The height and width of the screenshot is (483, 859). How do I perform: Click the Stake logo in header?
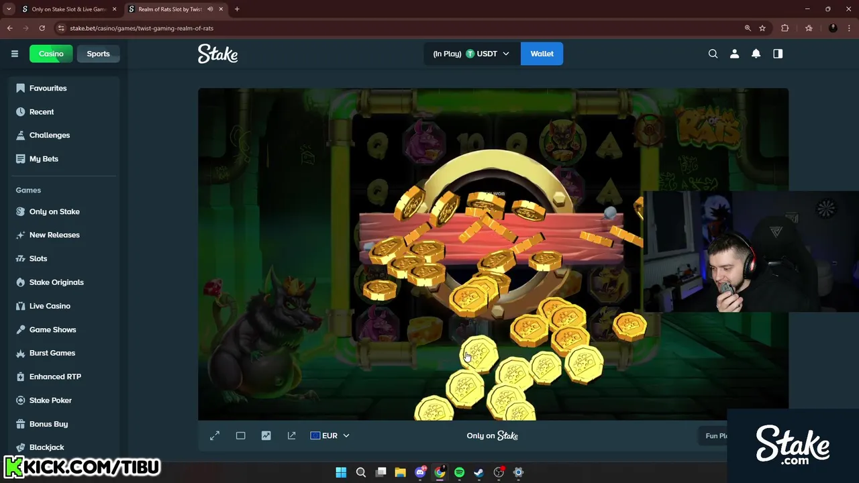[217, 54]
